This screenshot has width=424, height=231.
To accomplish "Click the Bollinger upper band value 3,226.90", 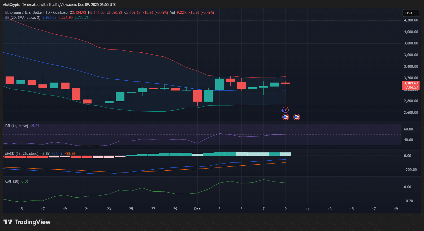I will click(66, 17).
